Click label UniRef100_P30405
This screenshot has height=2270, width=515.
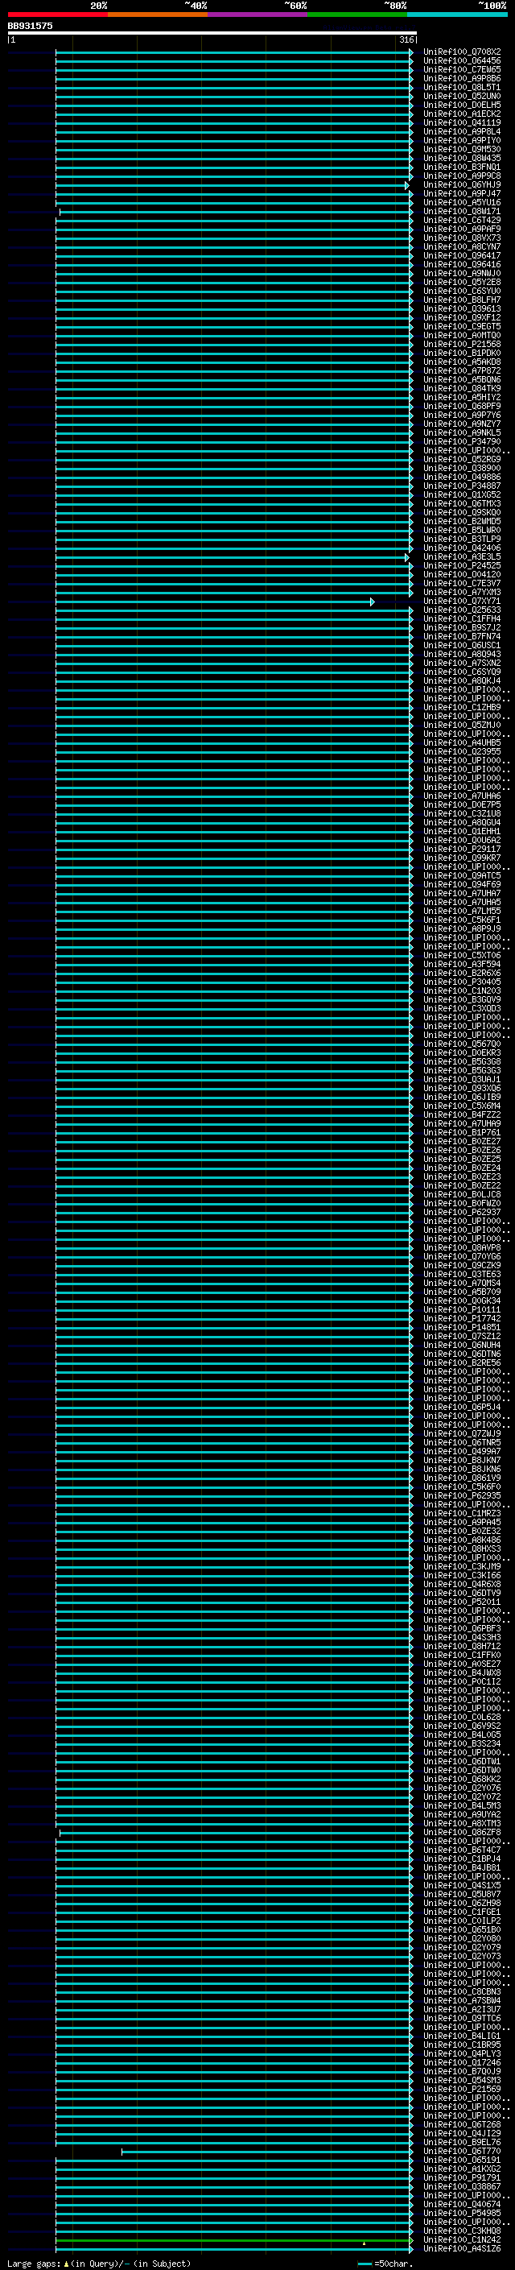click(462, 982)
